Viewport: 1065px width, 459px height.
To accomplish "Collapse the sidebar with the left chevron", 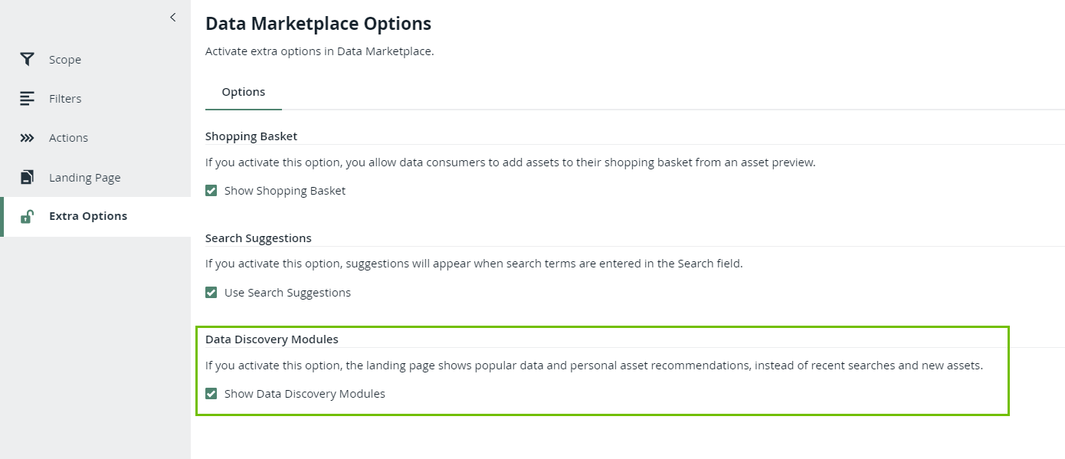I will click(173, 17).
